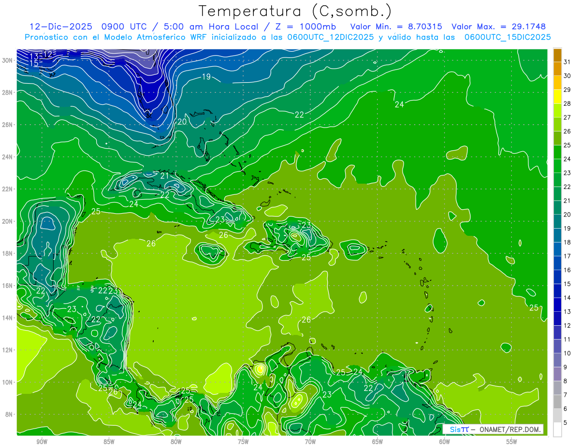
Task: Click the '10N' latitude axis label
Action: coord(8,382)
